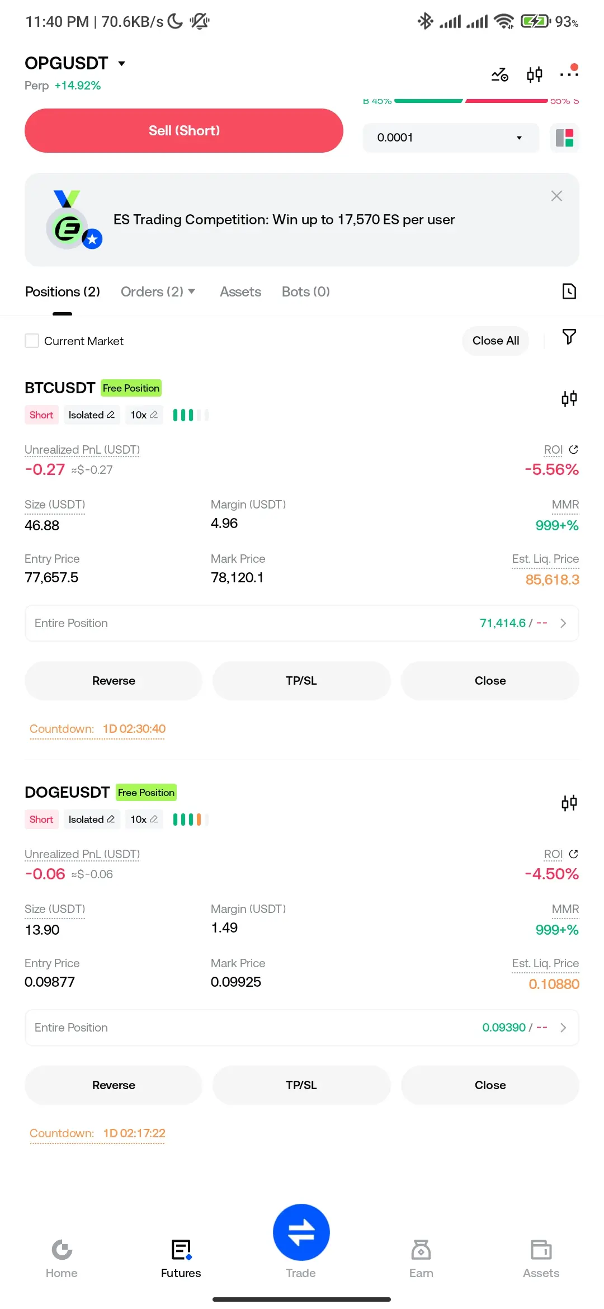Open the more options menu with red dot
This screenshot has height=1309, width=604.
[569, 72]
